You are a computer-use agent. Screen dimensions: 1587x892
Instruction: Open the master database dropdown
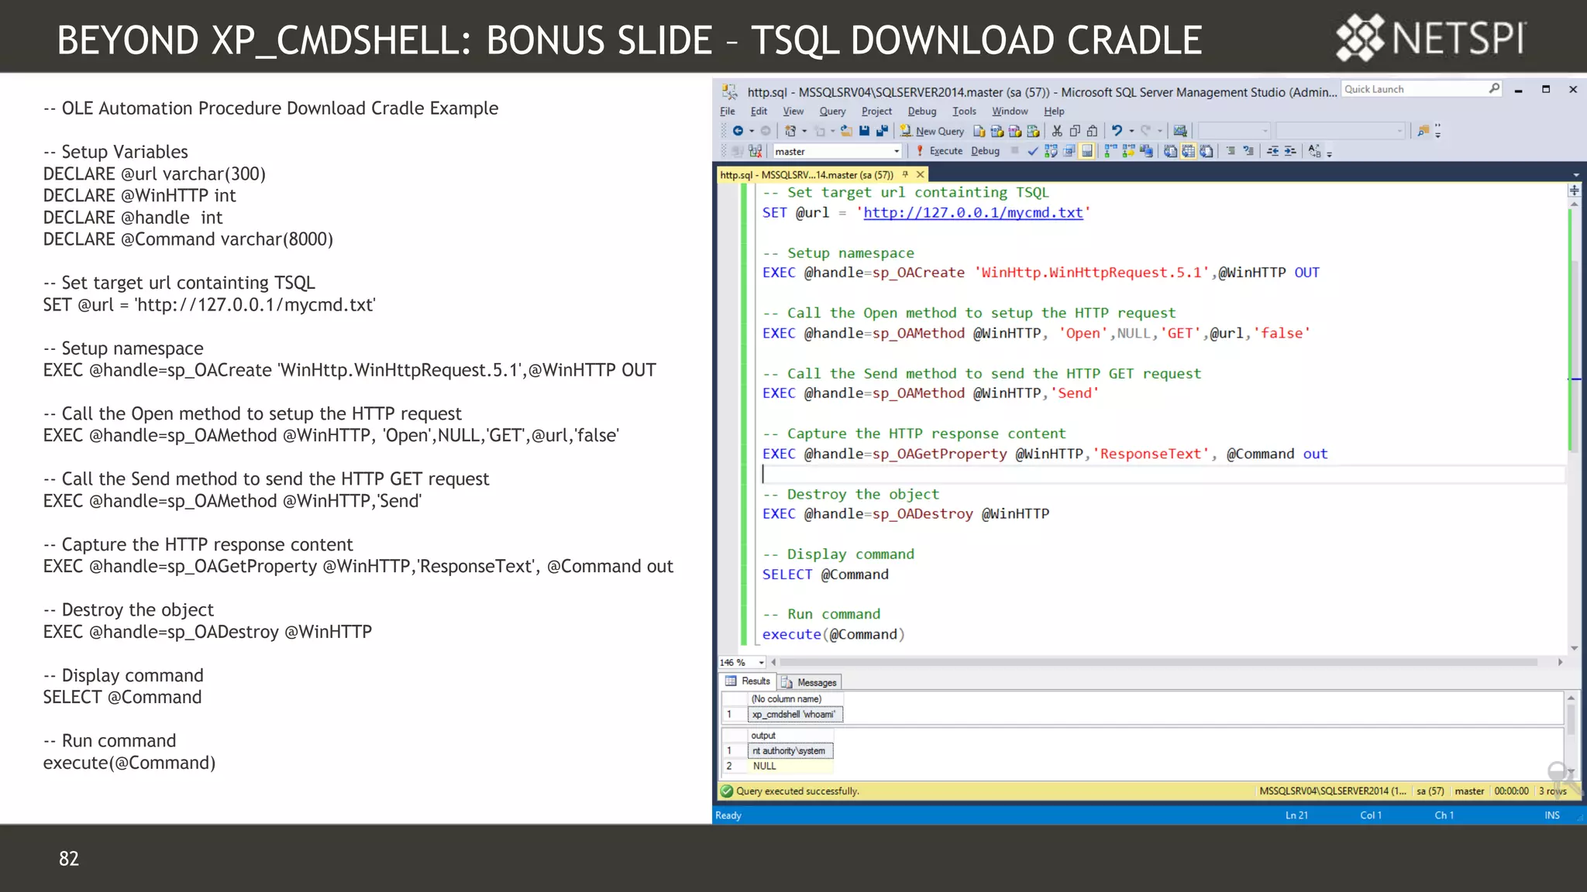coord(897,151)
